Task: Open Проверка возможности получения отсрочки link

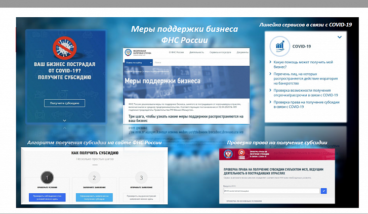Action: click(x=306, y=93)
